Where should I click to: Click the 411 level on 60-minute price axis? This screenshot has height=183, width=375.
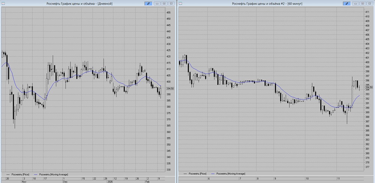point(367,12)
